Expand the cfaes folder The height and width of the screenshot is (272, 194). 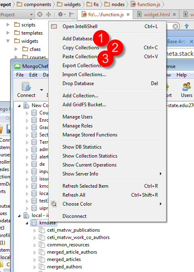16,49
